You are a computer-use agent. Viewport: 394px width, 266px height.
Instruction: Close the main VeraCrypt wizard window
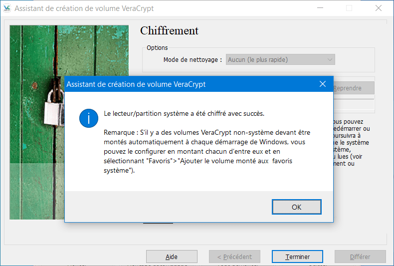coord(379,8)
